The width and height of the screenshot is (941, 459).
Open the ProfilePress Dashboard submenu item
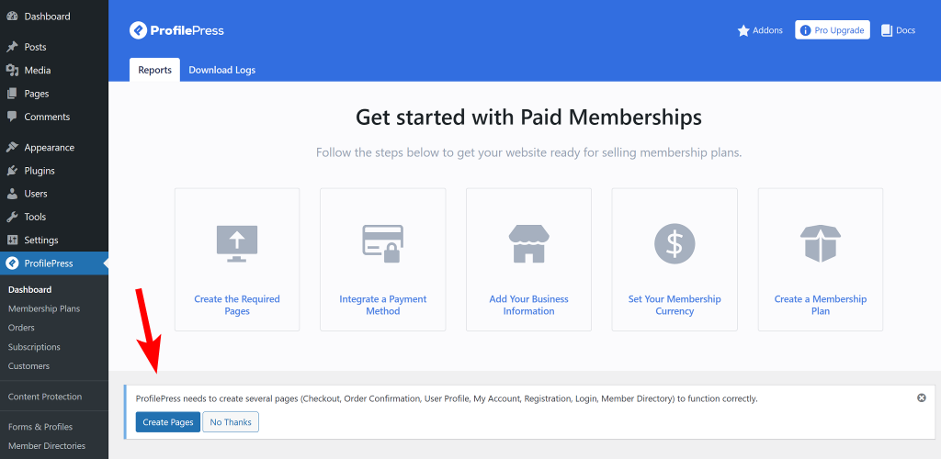[30, 289]
